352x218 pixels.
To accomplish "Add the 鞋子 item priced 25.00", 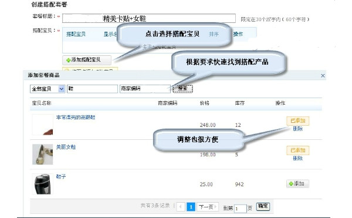I will coord(297,183).
